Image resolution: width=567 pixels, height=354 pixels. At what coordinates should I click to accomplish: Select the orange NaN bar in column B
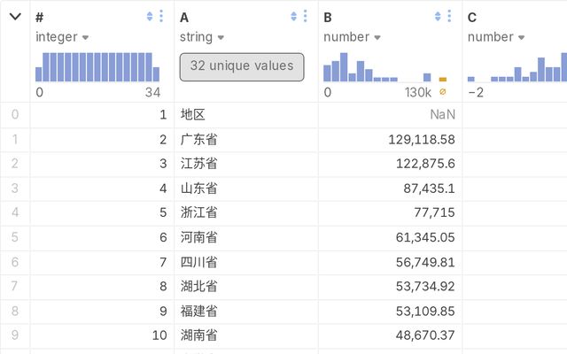click(x=443, y=79)
